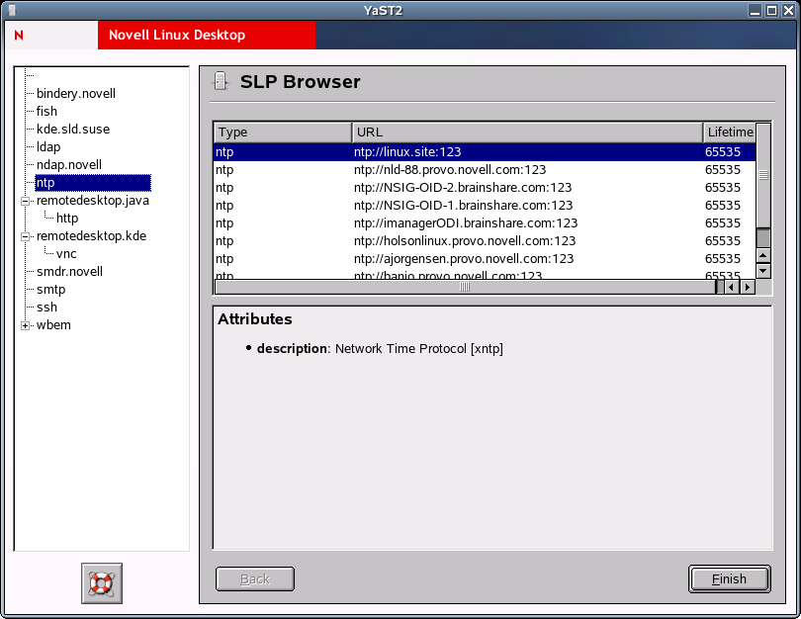
Task: Sort table by URL column header
Action: tap(527, 133)
